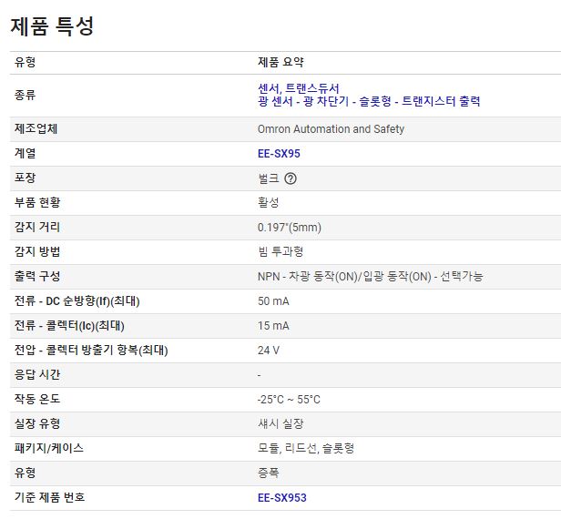Viewport: 561px width, 519px height.
Task: Select the 작동 온도 row label
Action: pos(37,399)
